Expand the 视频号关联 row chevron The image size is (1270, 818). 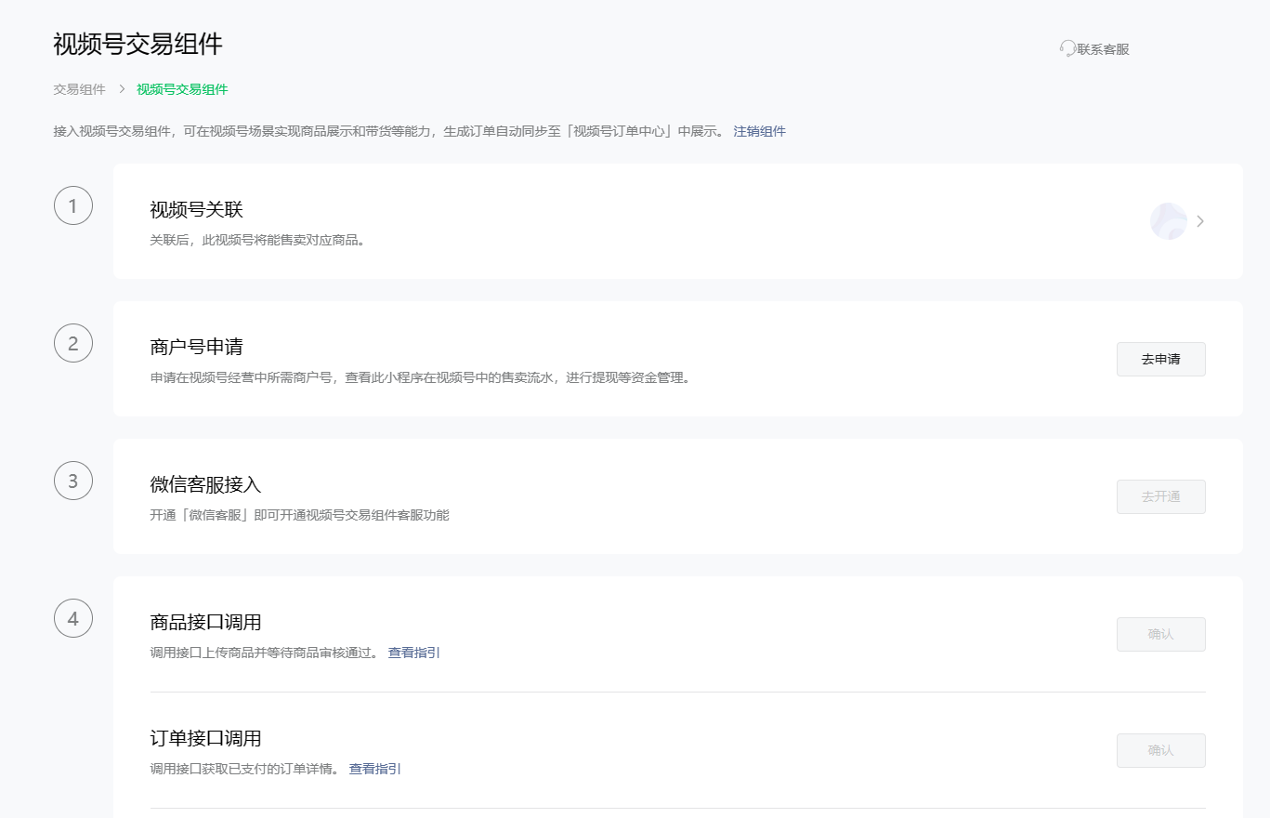point(1200,221)
